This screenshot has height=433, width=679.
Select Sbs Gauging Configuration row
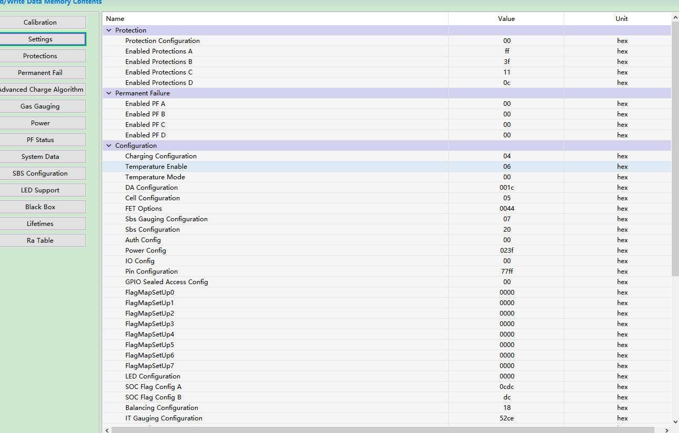tap(387, 219)
